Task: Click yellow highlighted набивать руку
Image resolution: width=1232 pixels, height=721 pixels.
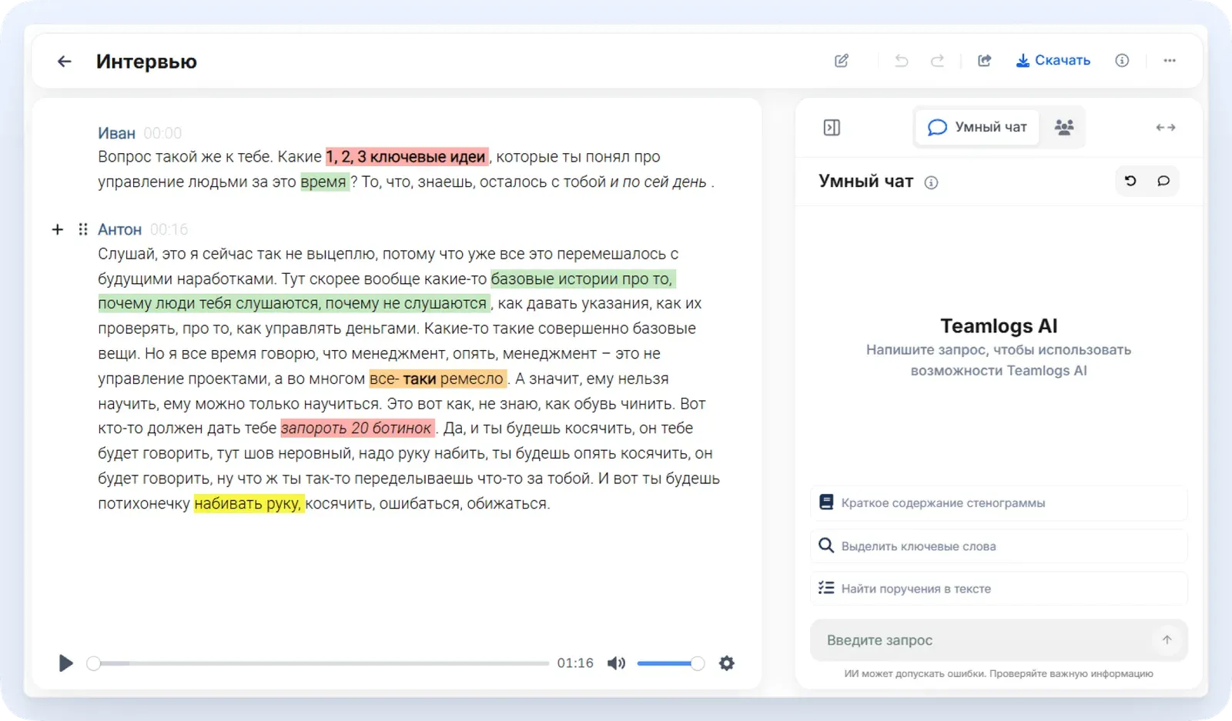Action: tap(249, 503)
